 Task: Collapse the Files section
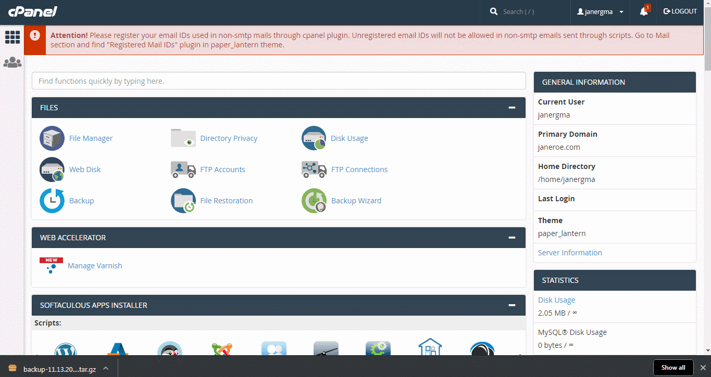(512, 108)
